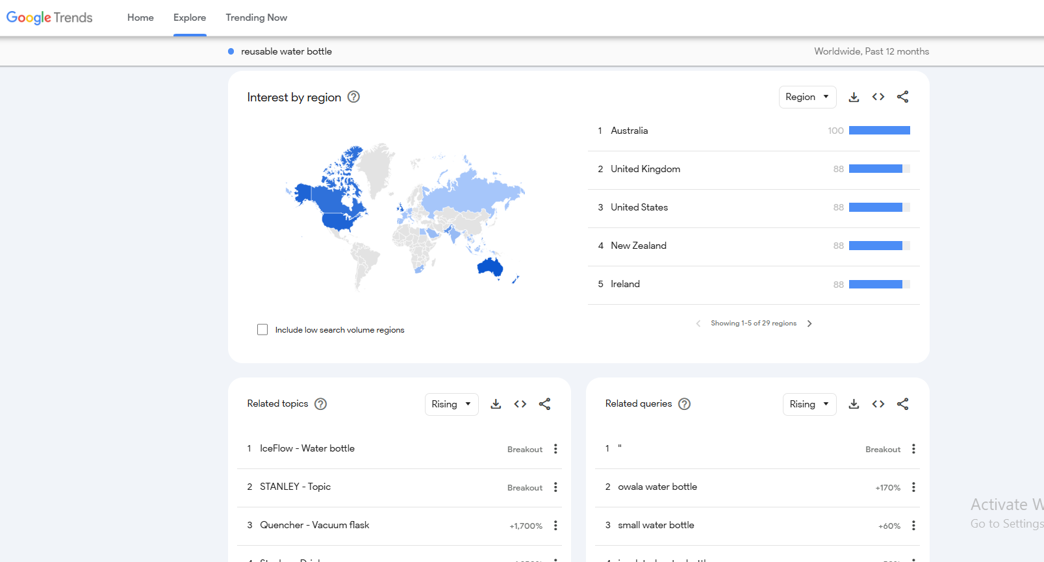Open more options for IceFlow - Water bottle
Screen dimensions: 1044x562
pyautogui.click(x=555, y=449)
